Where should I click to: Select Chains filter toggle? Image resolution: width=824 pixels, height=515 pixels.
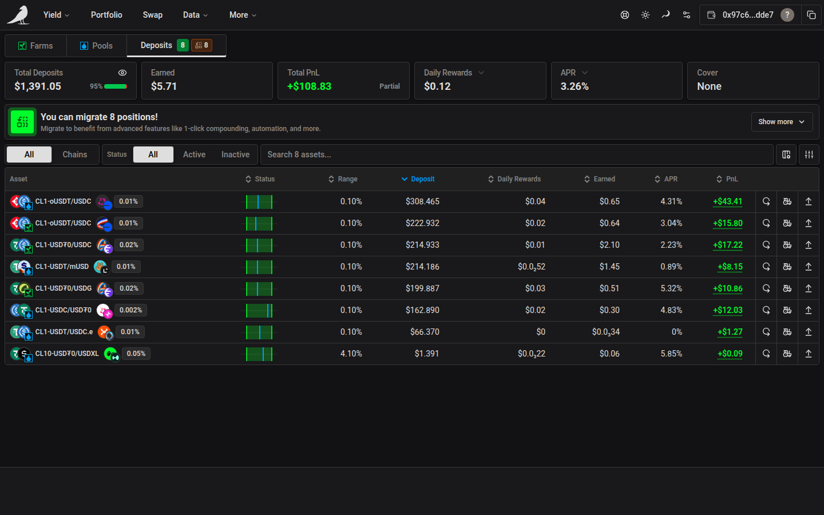[x=75, y=154]
